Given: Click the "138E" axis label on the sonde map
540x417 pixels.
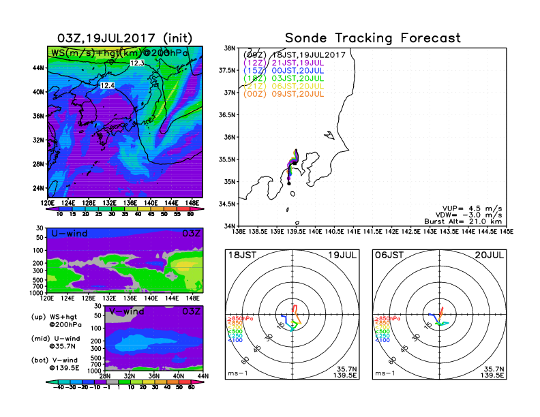Looking at the screenshot, I should (239, 231).
